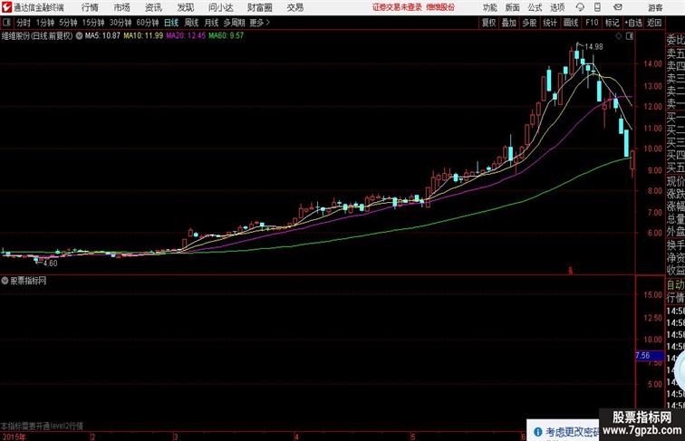This screenshot has height=441, width=685.
Task: Click the 游客 guest account label
Action: pos(655,8)
